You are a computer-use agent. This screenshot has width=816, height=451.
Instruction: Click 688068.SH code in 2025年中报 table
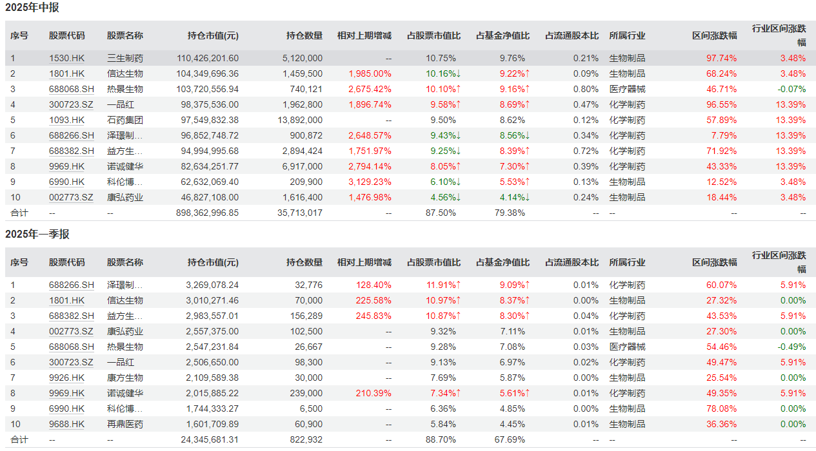(x=72, y=89)
